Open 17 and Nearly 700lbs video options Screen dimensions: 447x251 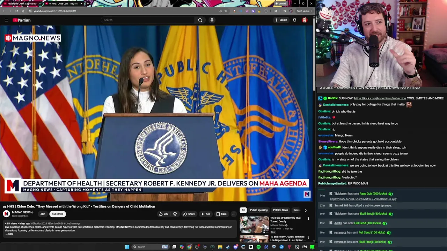tap(308, 237)
